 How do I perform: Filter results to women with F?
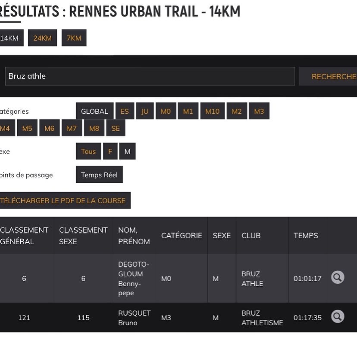110,151
